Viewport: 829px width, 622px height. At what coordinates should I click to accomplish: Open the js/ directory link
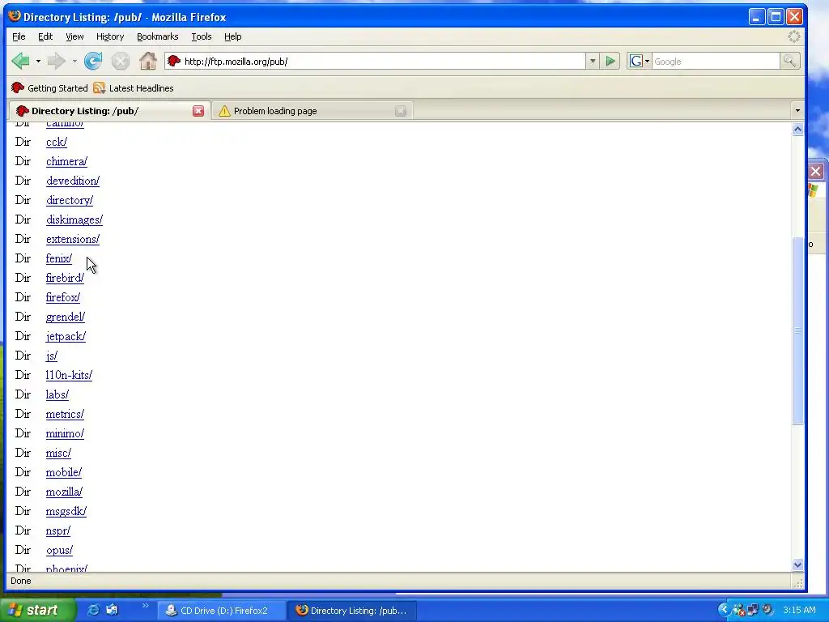point(52,356)
